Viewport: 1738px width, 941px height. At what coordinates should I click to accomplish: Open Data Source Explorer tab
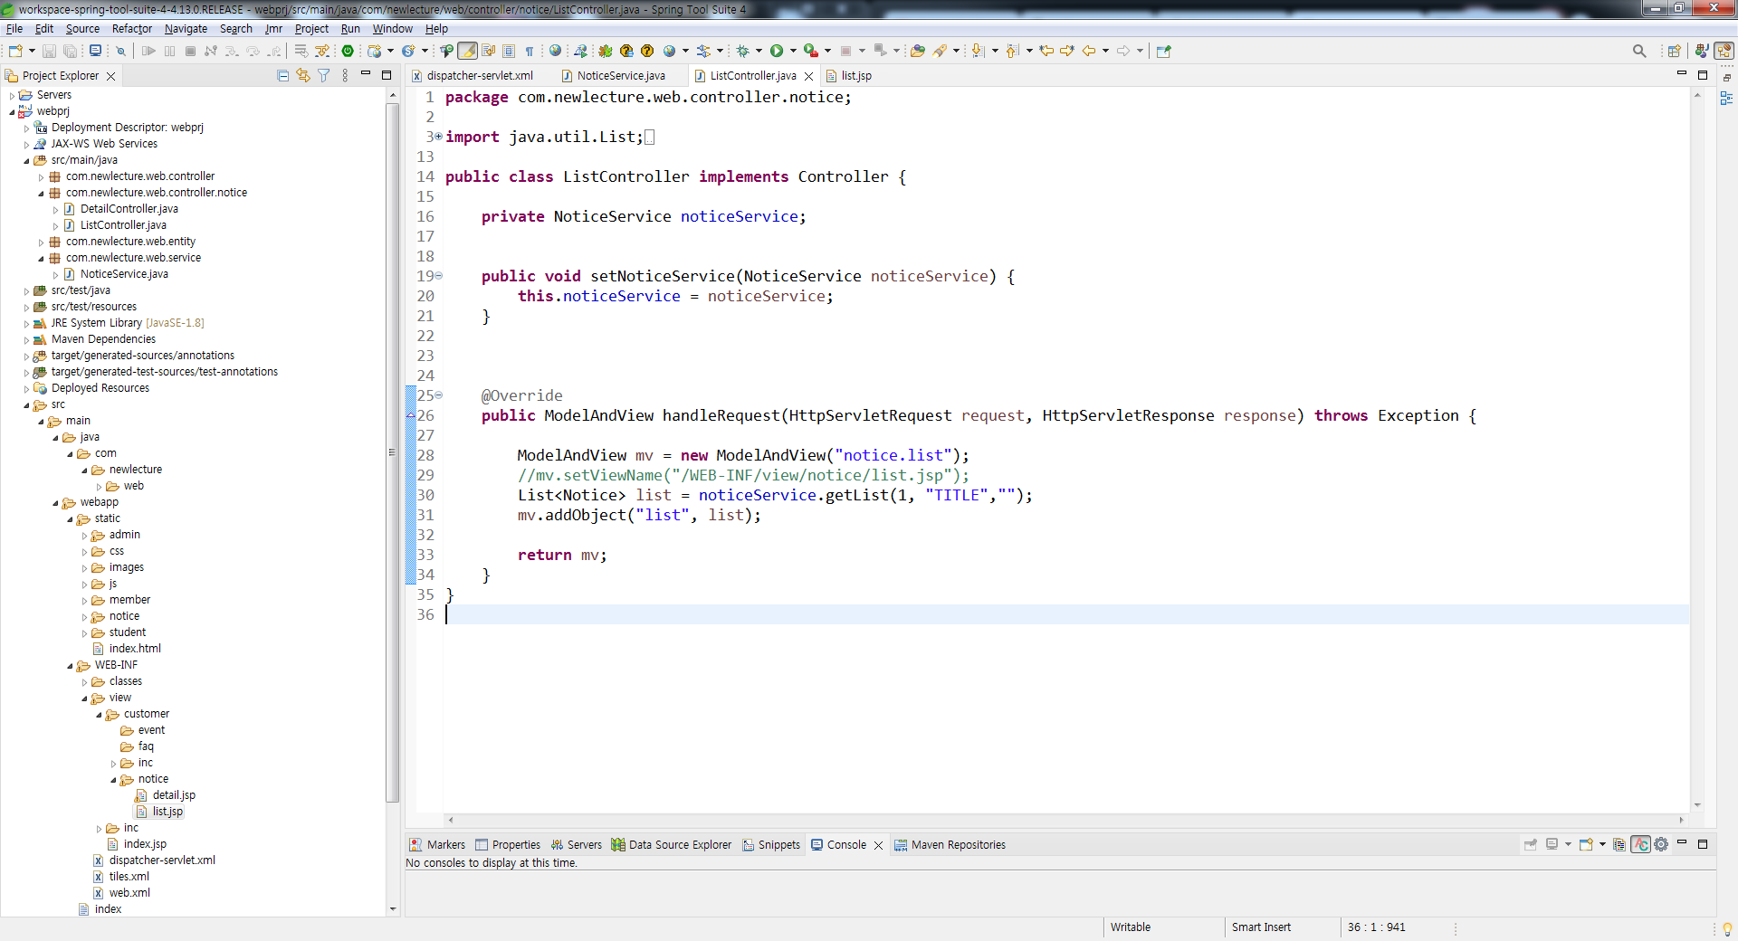point(672,845)
